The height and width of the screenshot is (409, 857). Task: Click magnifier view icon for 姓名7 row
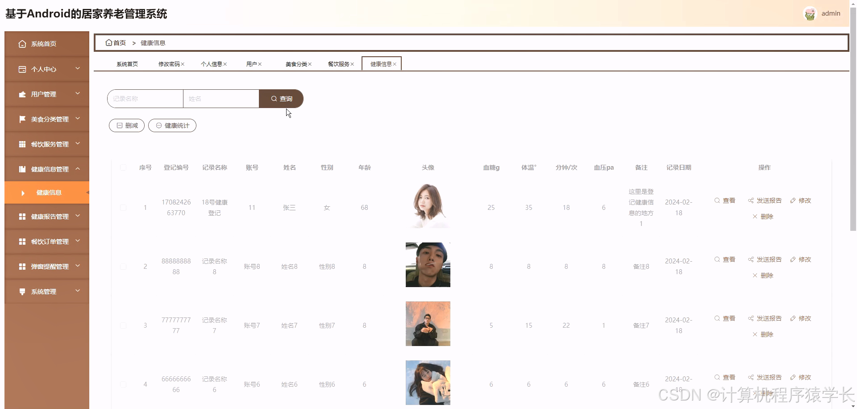[x=717, y=318]
